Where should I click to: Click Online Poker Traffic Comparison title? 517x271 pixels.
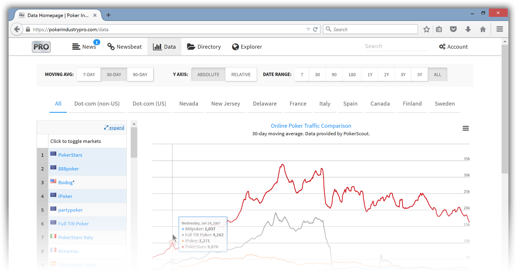click(311, 126)
